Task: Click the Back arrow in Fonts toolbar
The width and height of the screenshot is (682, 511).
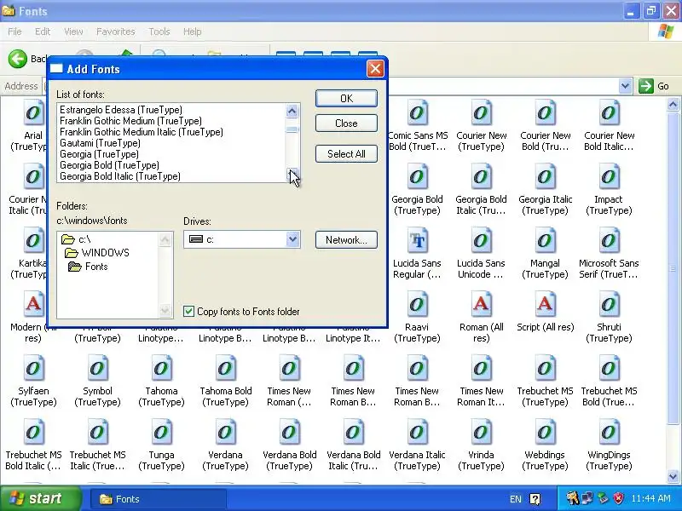Action: click(x=18, y=59)
